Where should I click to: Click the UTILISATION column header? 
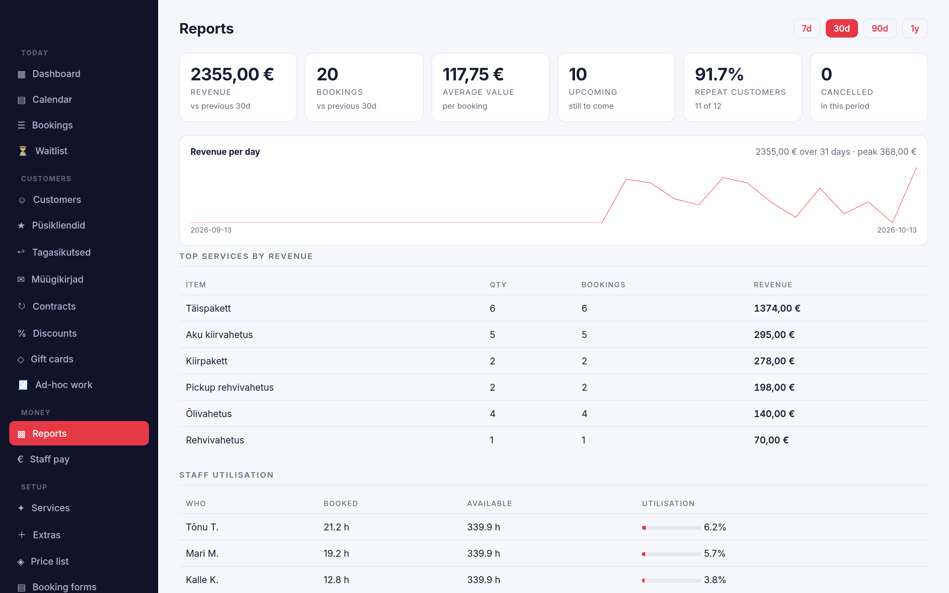(668, 504)
